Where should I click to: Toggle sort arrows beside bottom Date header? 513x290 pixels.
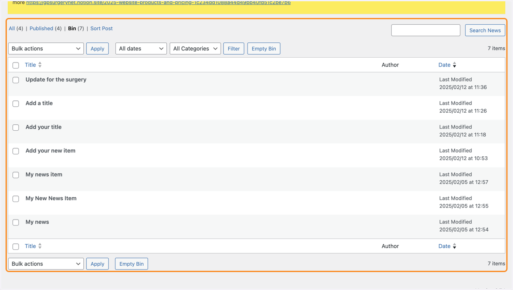454,246
